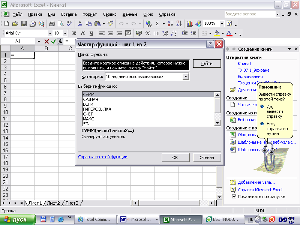Open the Категория dropdown list
The width and height of the screenshot is (300, 225).
pyautogui.click(x=186, y=76)
